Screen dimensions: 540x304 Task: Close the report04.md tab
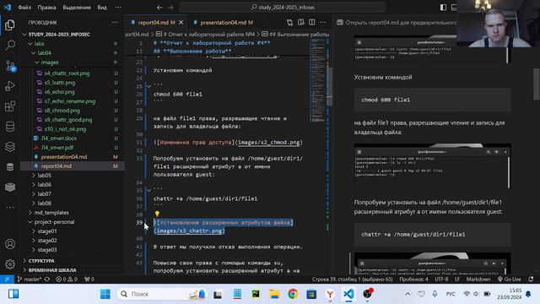tap(181, 23)
